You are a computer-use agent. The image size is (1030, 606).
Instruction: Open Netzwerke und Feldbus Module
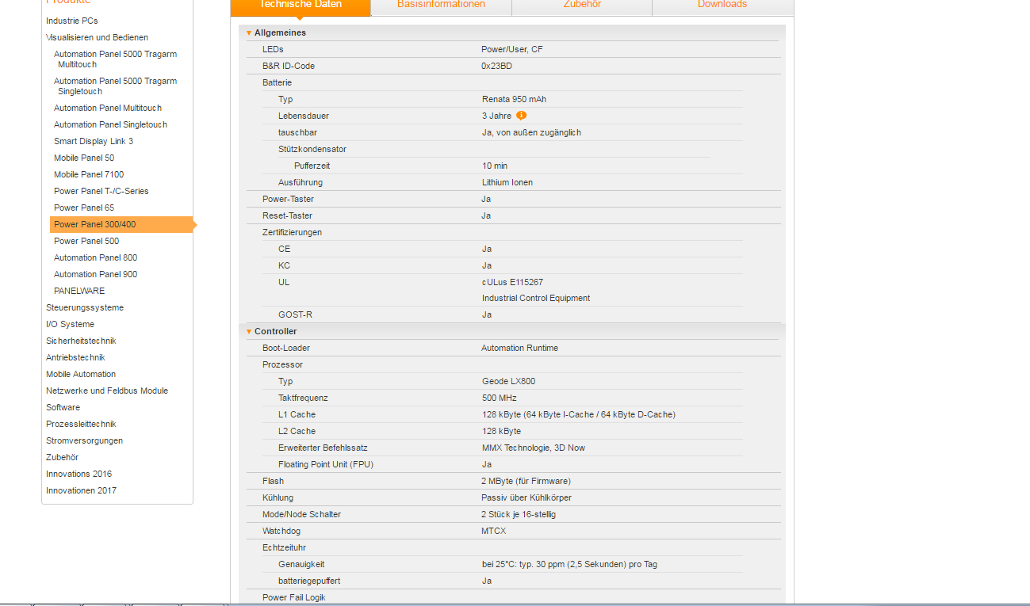(107, 391)
